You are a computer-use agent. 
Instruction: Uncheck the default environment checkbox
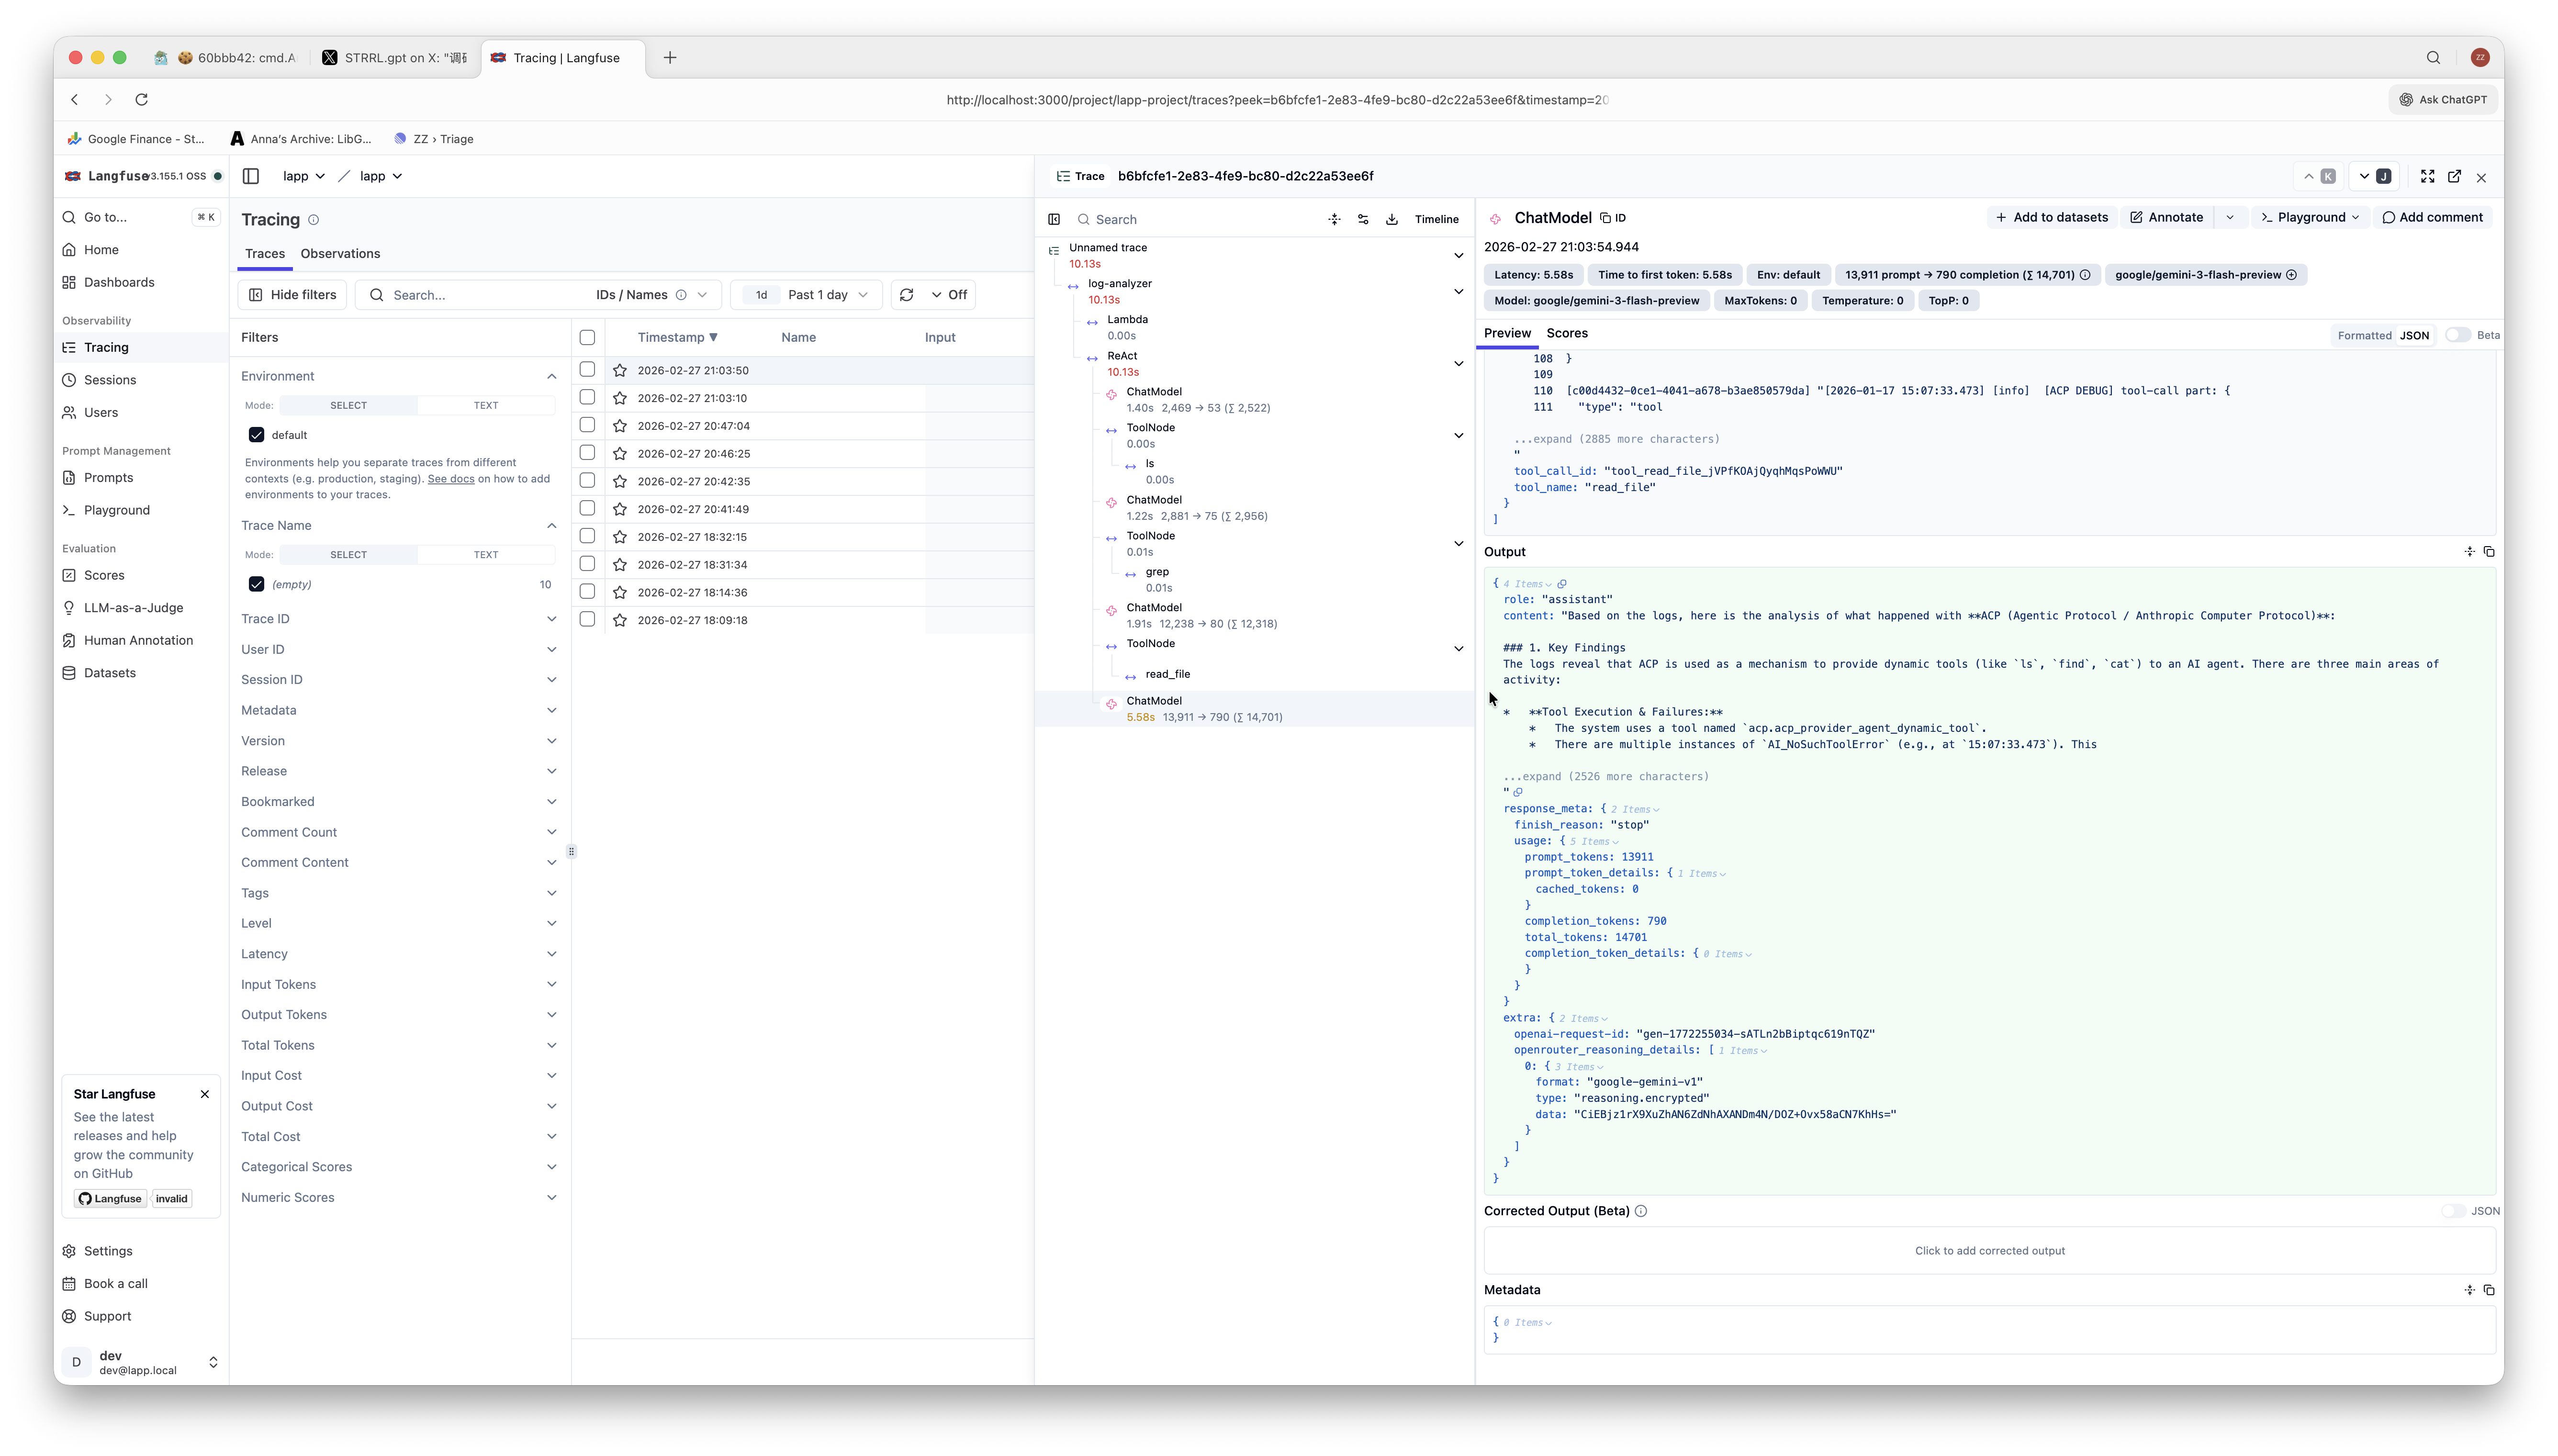point(257,435)
